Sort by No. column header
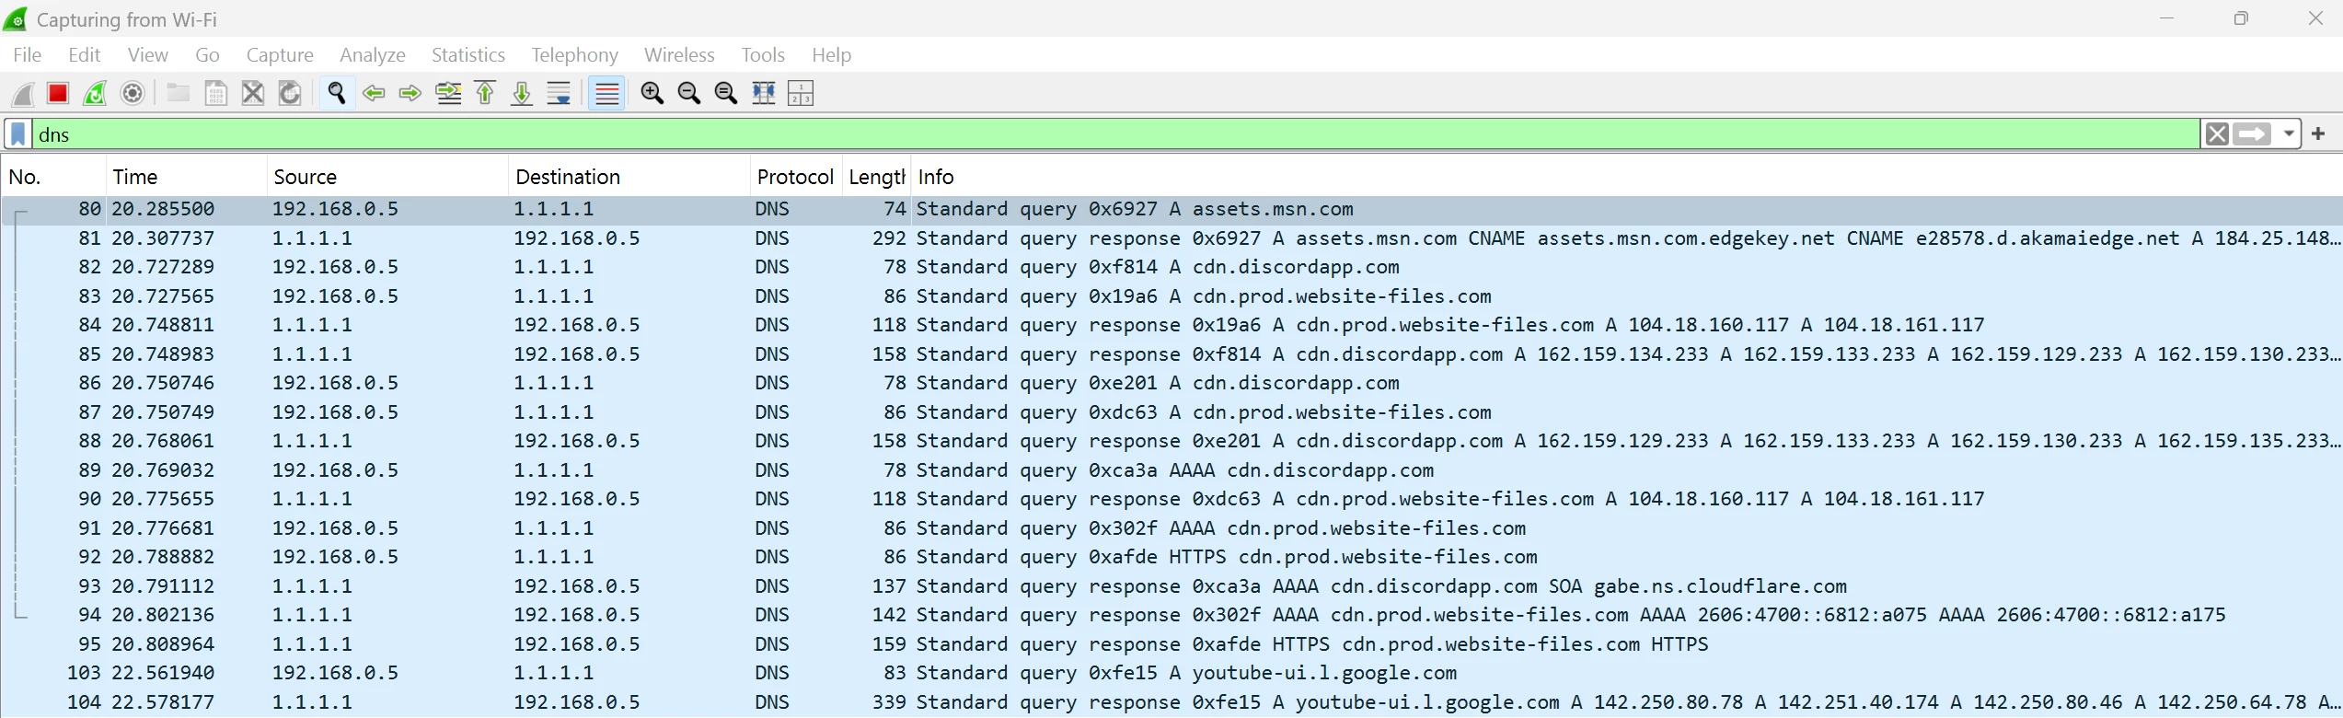The image size is (2343, 718). coord(53,177)
